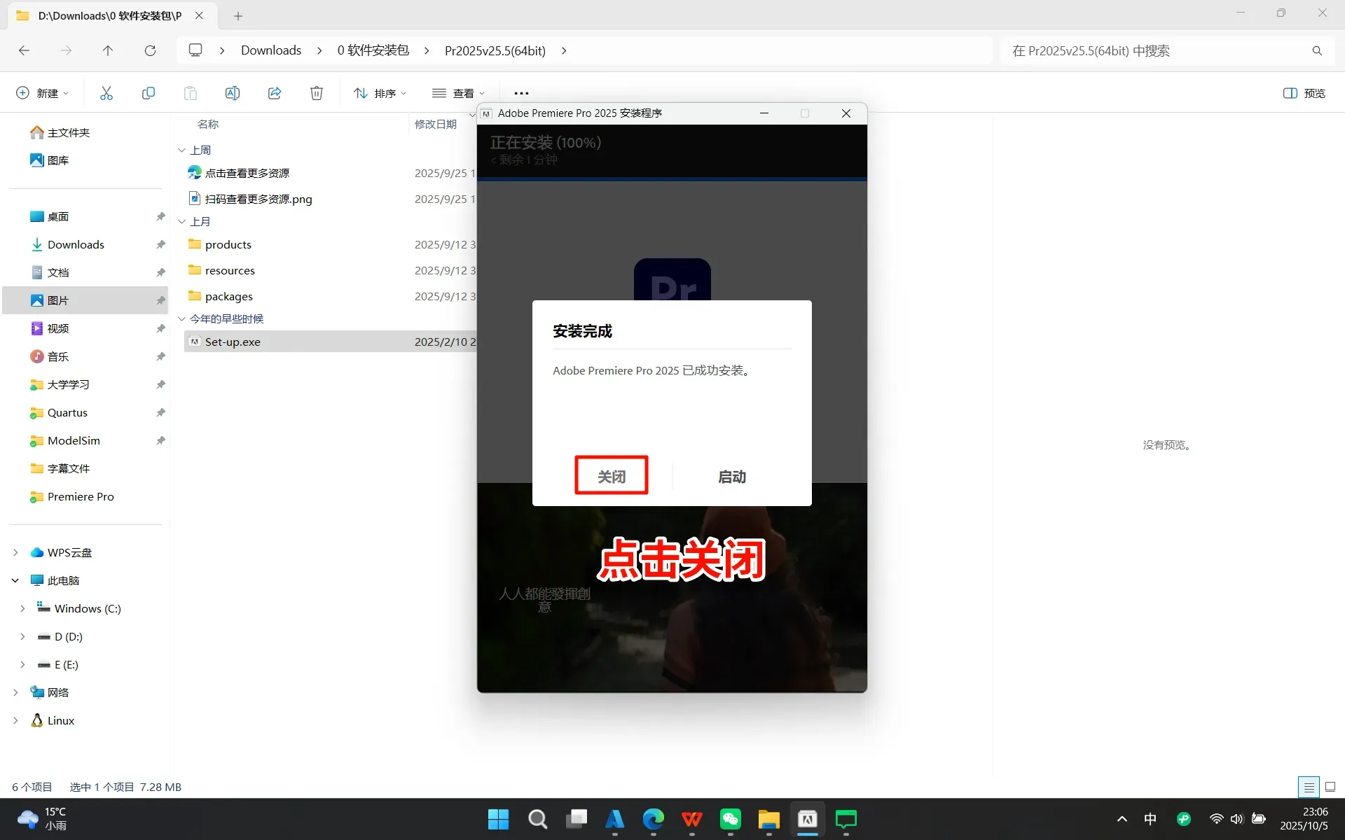Click the cut scissors icon

pyautogui.click(x=106, y=93)
